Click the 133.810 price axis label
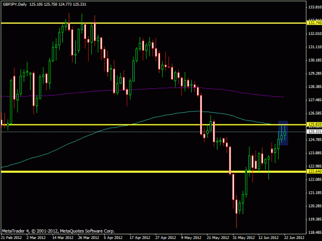This screenshot has width=322, height=241. pyautogui.click(x=315, y=7)
